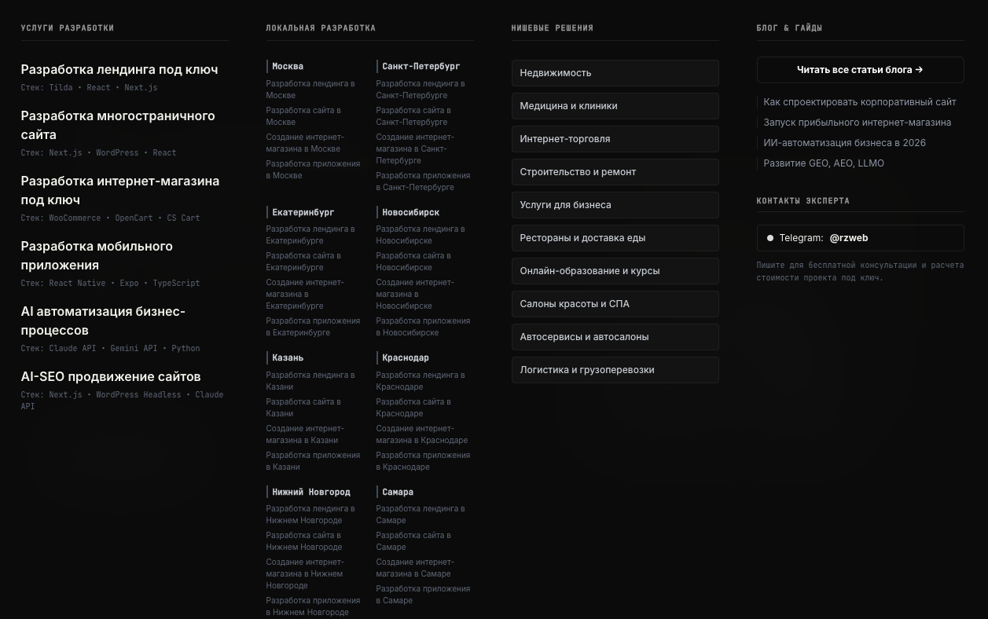Go to "Разработка интернет-магазина под ключ"
The height and width of the screenshot is (619, 988).
pos(120,190)
